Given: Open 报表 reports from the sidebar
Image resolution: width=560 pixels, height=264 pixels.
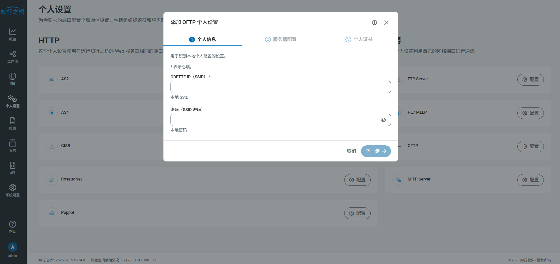Looking at the screenshot, I should 13,123.
